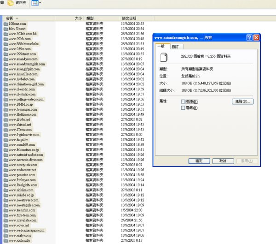Select the www.99bb.com folder icon
The height and width of the screenshot is (244, 276).
[x=6, y=39]
